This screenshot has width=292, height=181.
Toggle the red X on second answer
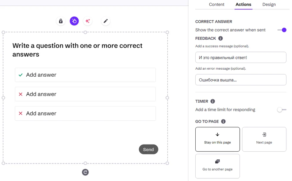point(20,94)
